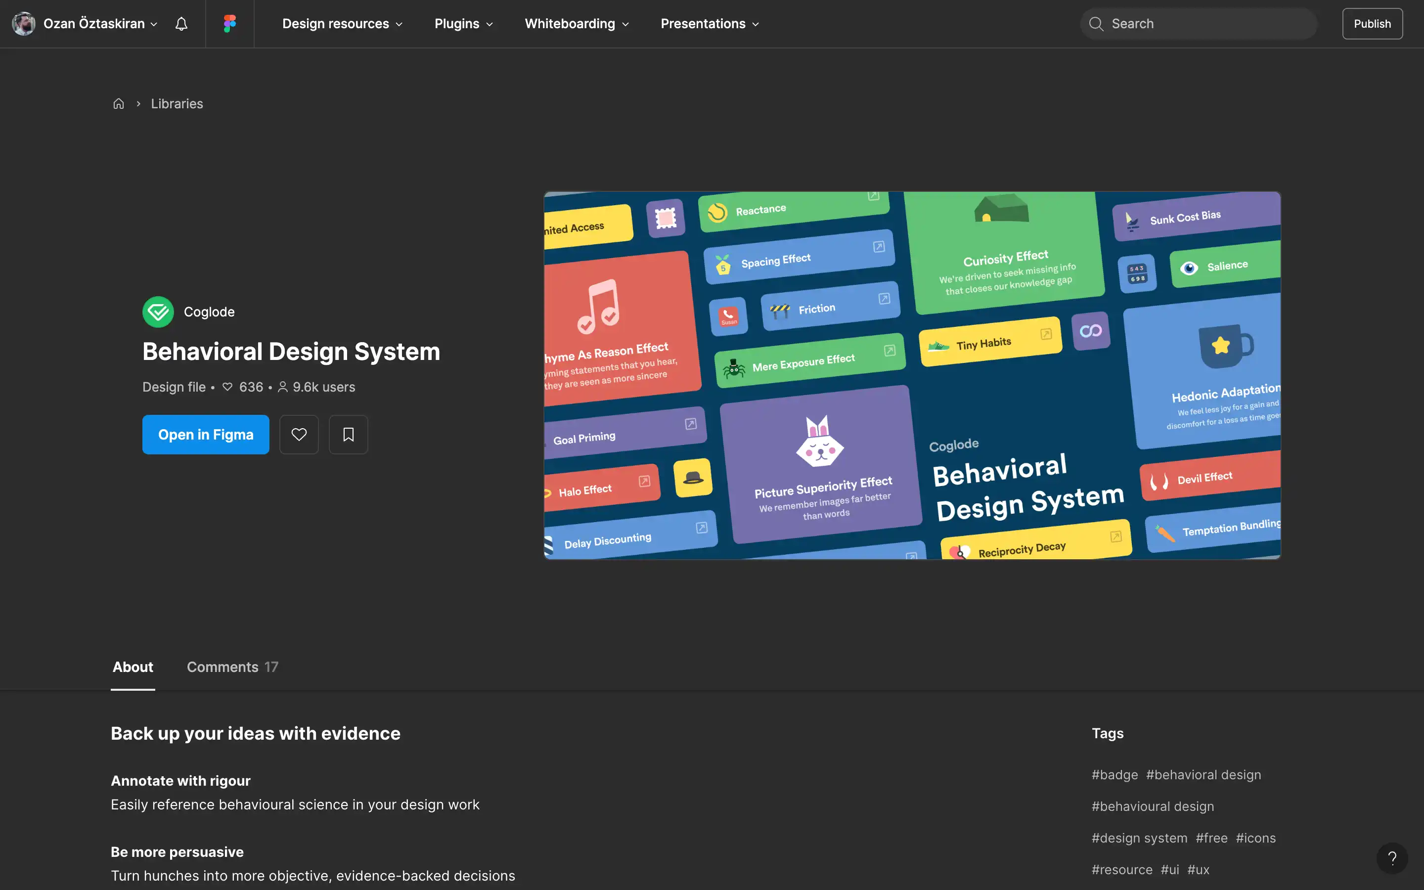Click the Annotate with rigour heading
1424x890 pixels.
pyautogui.click(x=180, y=781)
